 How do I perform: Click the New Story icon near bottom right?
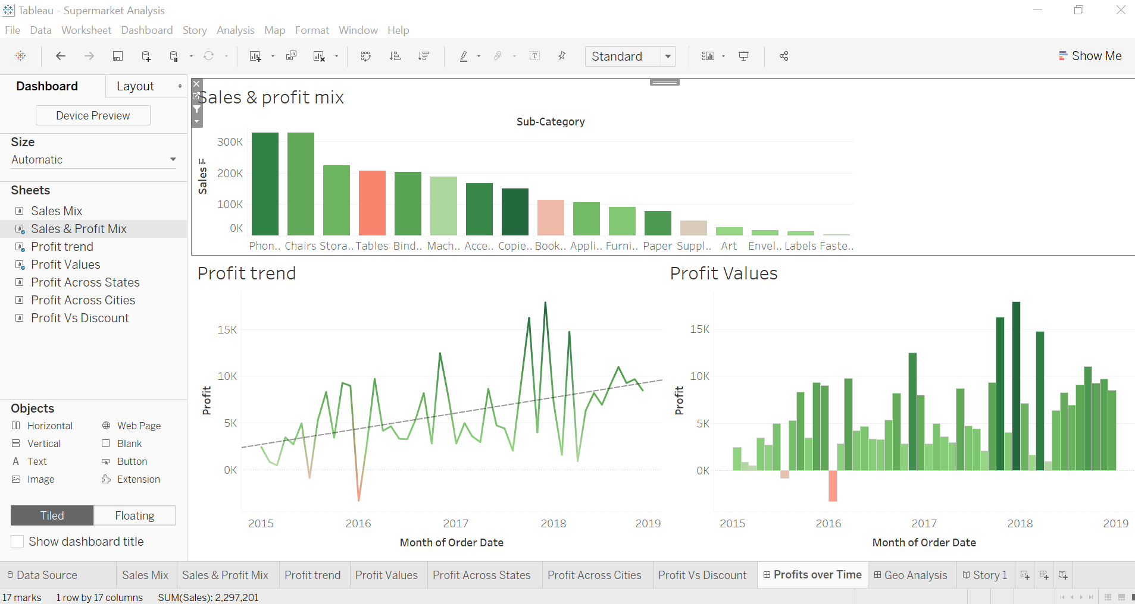click(x=1063, y=574)
